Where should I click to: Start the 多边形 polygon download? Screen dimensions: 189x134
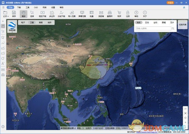tap(52, 14)
